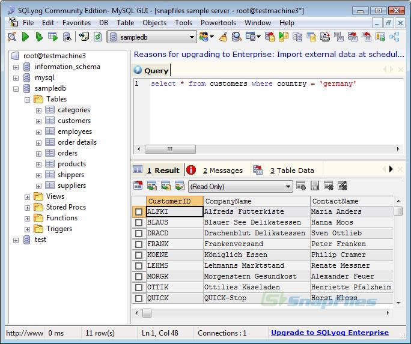This screenshot has height=344, width=411.
Task: Tick the checkbox for the QUICK row
Action: tap(139, 298)
